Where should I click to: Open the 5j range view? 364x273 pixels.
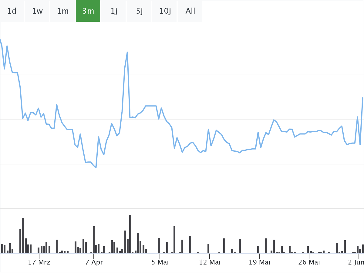[139, 11]
